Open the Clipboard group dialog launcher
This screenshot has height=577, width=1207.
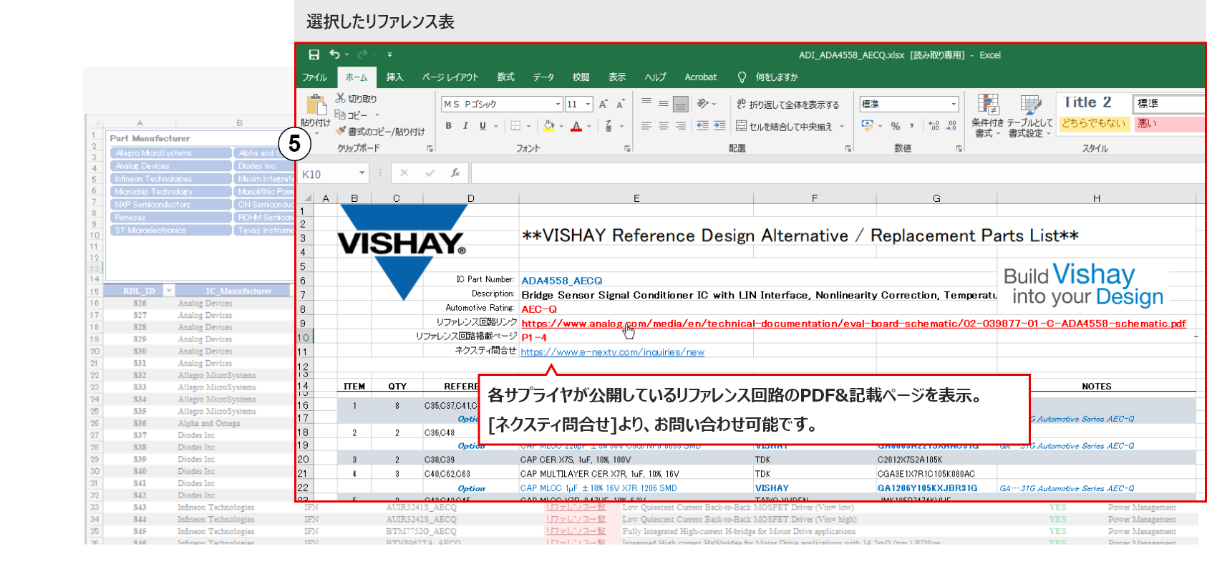(x=430, y=149)
